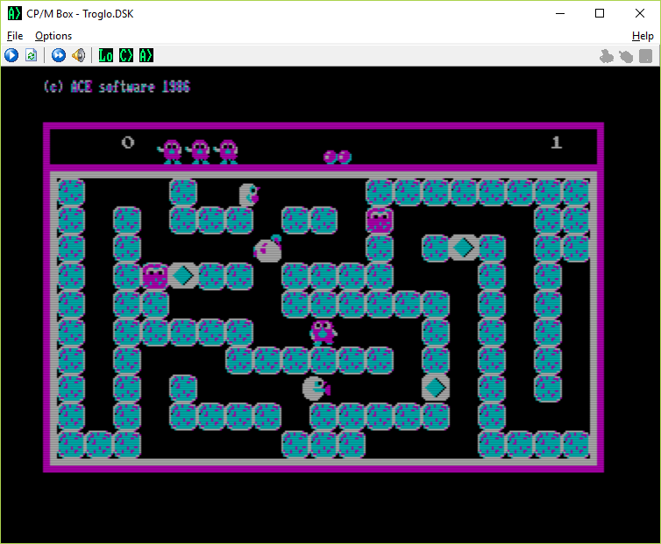The image size is (661, 544).
Task: Click the blue Run/Play toolbar button
Action: coord(11,55)
